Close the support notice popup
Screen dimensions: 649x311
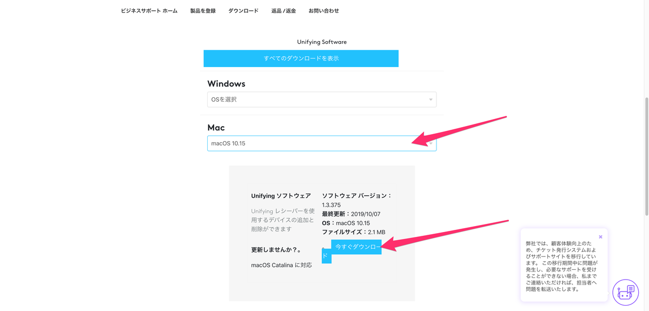[600, 237]
